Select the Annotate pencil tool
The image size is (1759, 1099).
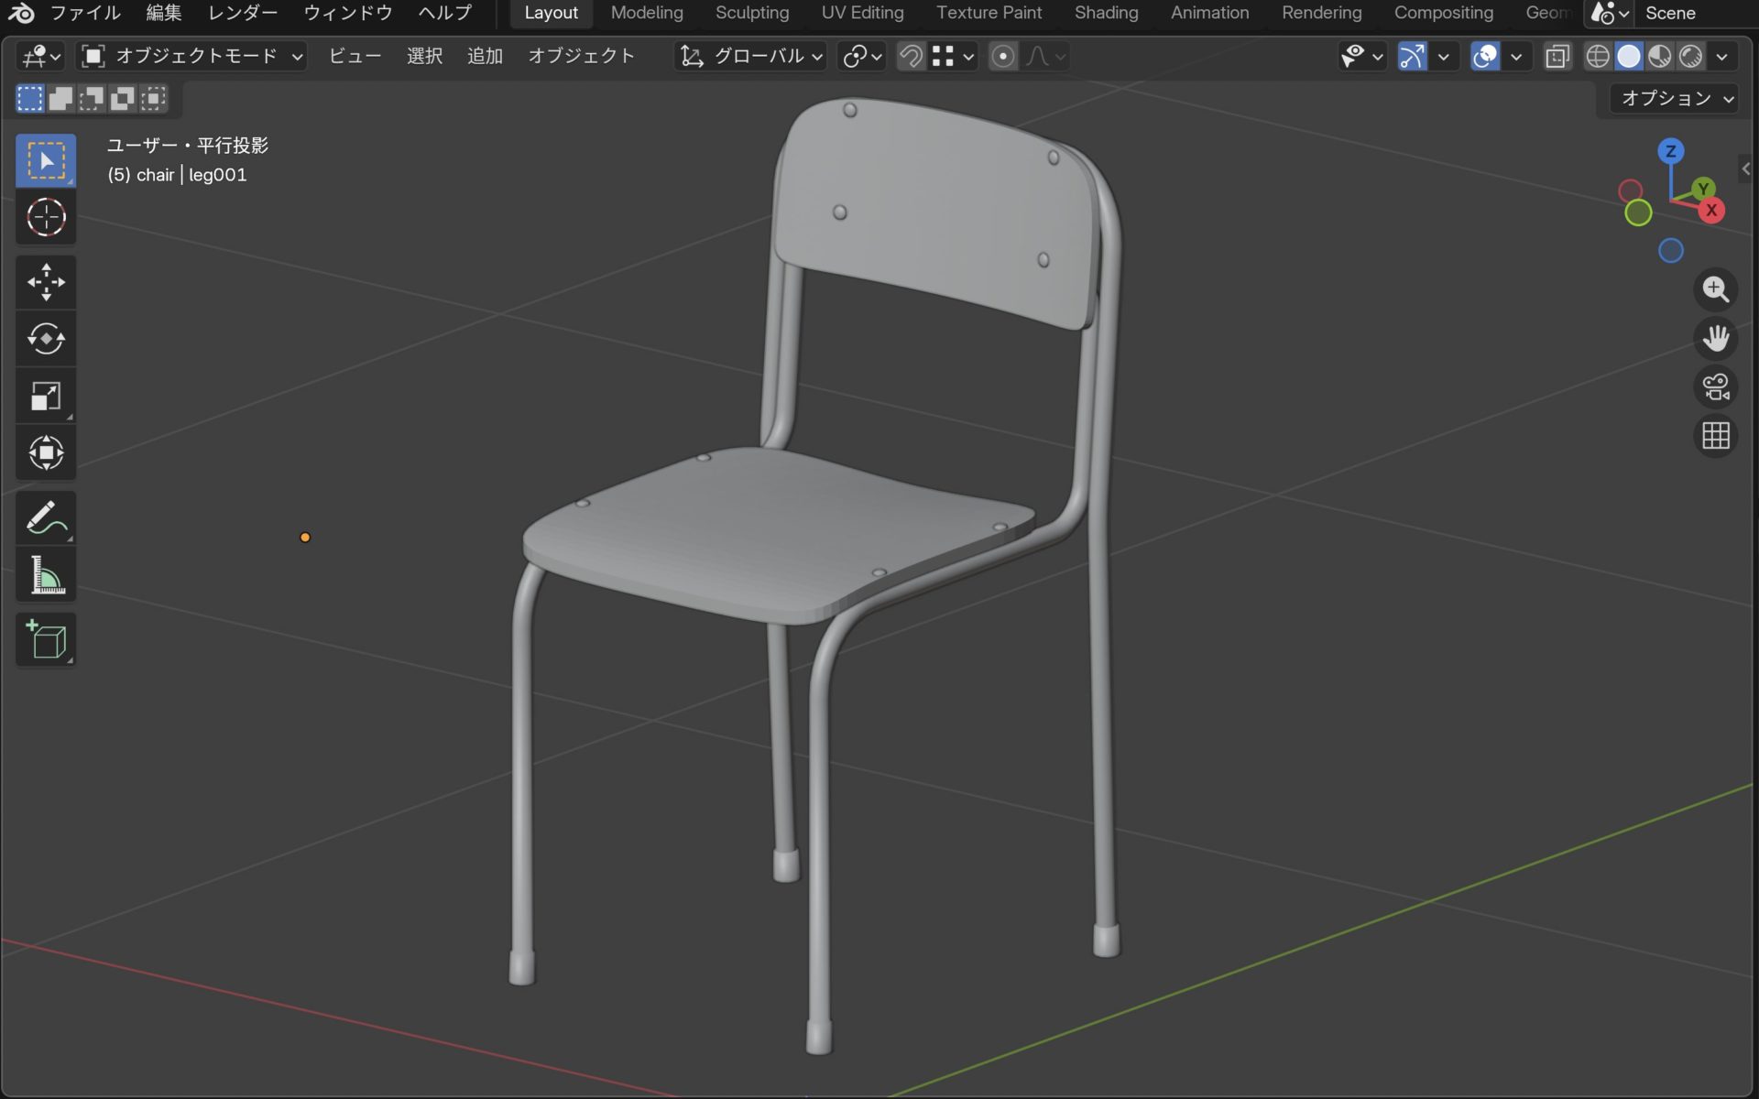click(45, 518)
